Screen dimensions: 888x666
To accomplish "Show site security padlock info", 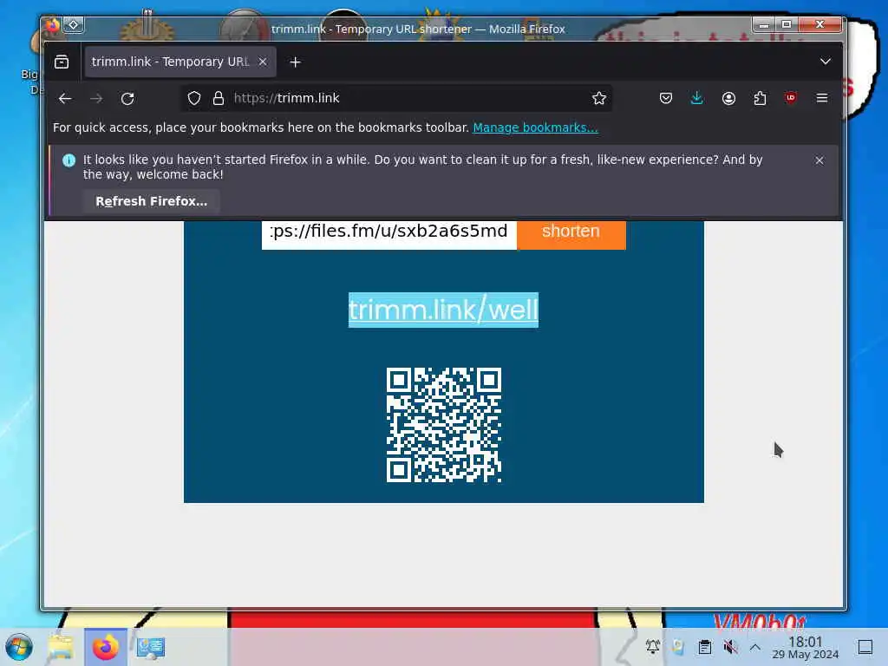I will coord(218,98).
